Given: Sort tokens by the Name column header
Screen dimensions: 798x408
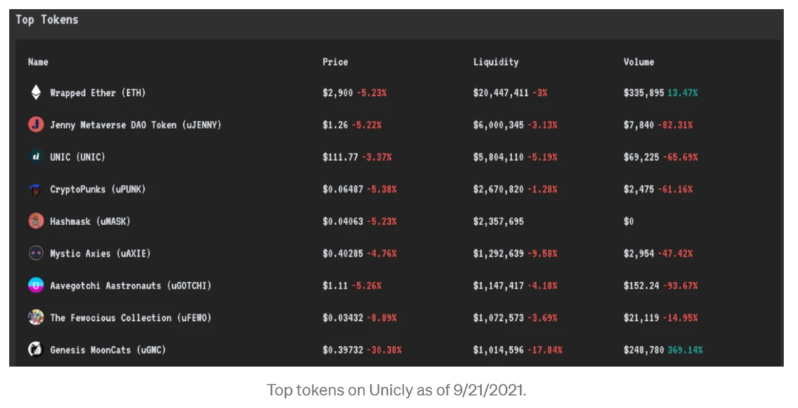Looking at the screenshot, I should (38, 62).
